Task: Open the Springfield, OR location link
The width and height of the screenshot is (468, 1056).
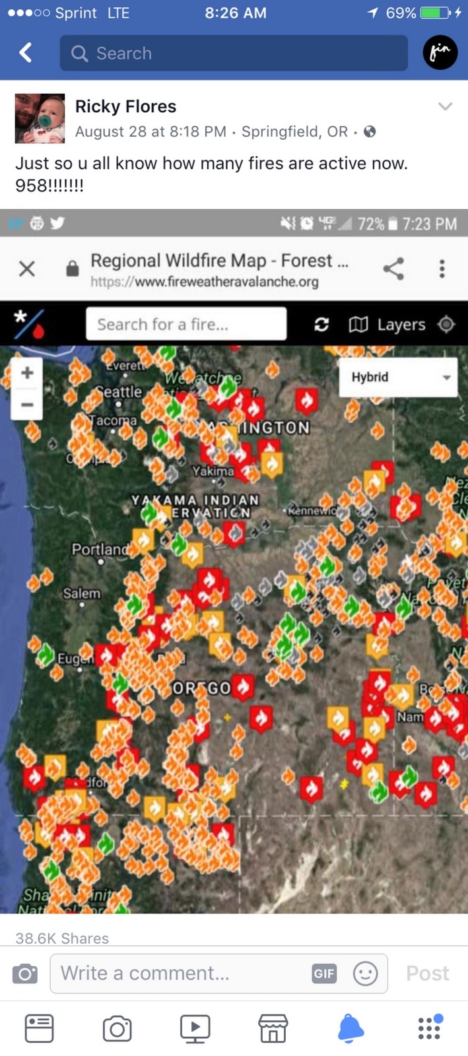Action: coord(294,131)
